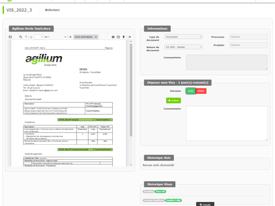Click the Historique Avis section header
This screenshot has width=275, height=206.
pyautogui.click(x=159, y=158)
